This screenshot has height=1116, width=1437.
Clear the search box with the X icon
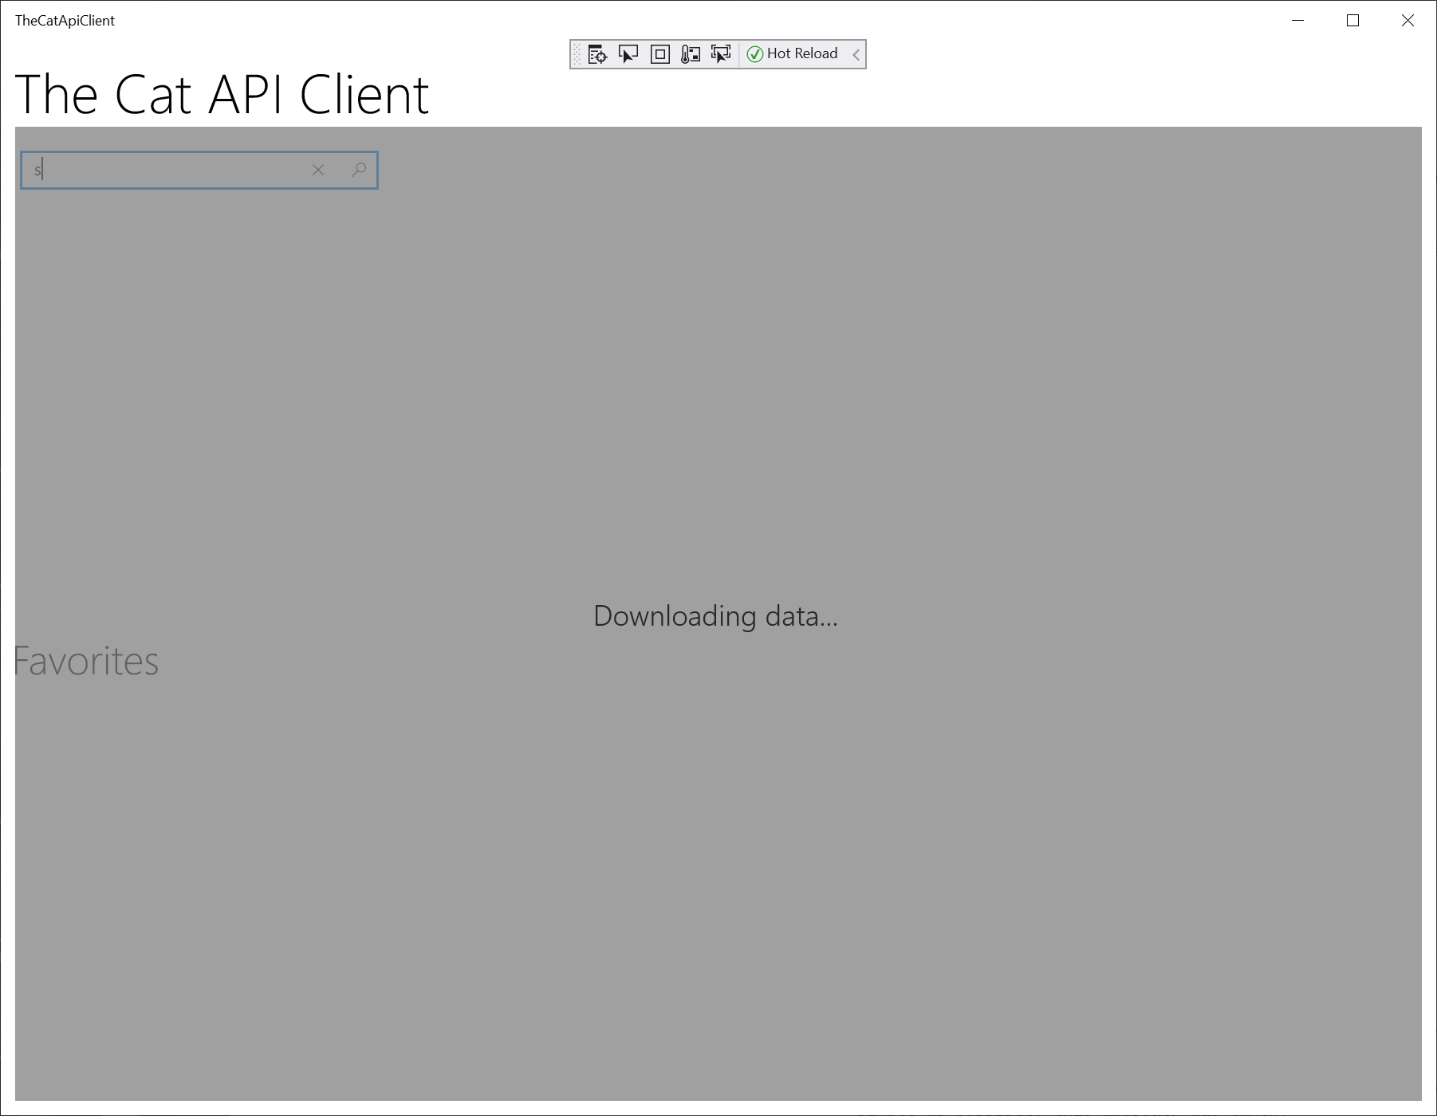pos(318,170)
